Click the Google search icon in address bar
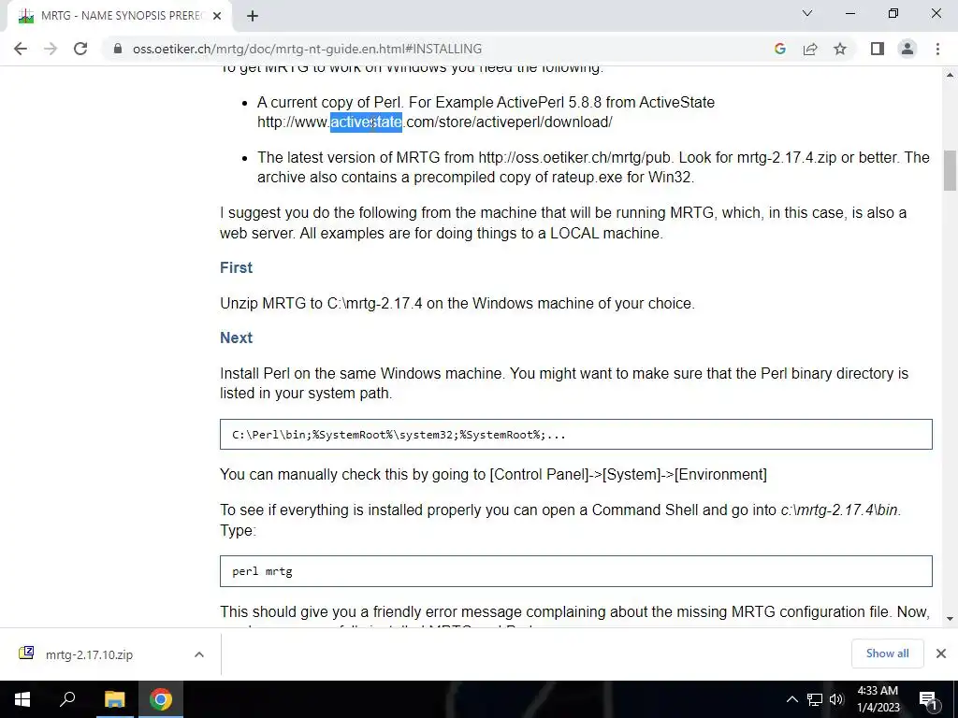Screen dimensions: 958x718 [x=779, y=49]
